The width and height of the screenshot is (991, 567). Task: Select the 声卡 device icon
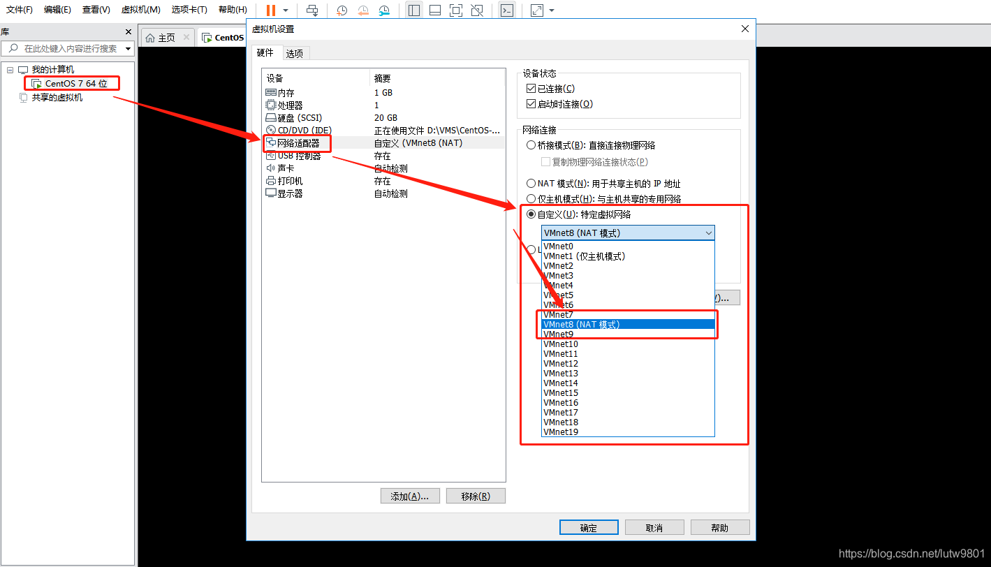[271, 168]
